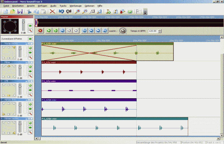Click the Tempo in BPM input field
The image size is (224, 144).
(152, 31)
